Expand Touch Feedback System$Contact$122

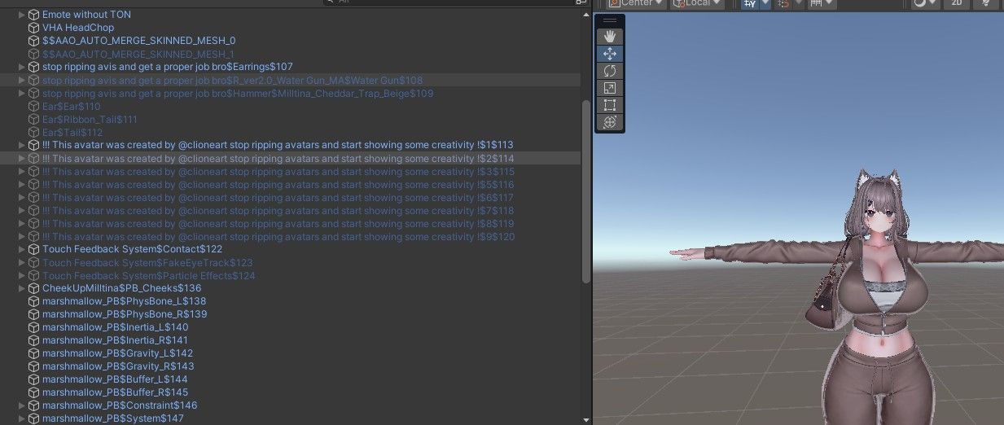click(x=22, y=249)
